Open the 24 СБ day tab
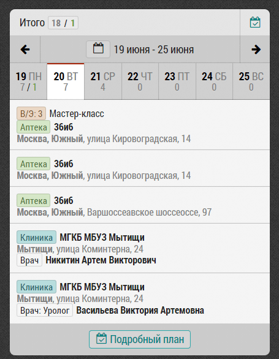Viewport: 279px width, 359px height. 214,81
